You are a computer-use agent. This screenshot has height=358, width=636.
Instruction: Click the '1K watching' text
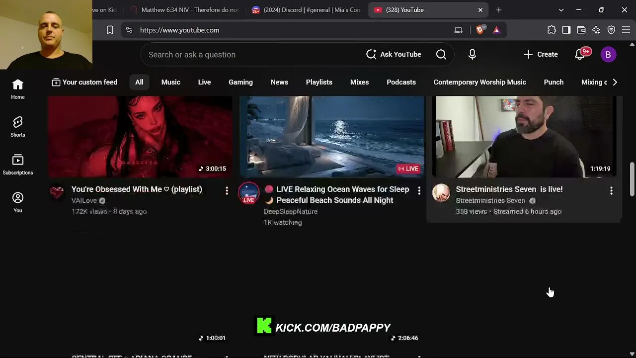(283, 223)
